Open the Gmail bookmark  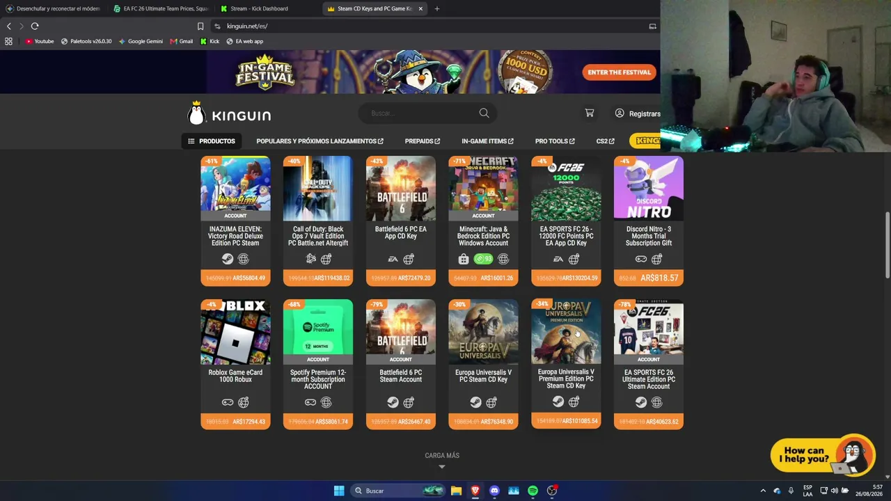pyautogui.click(x=182, y=41)
